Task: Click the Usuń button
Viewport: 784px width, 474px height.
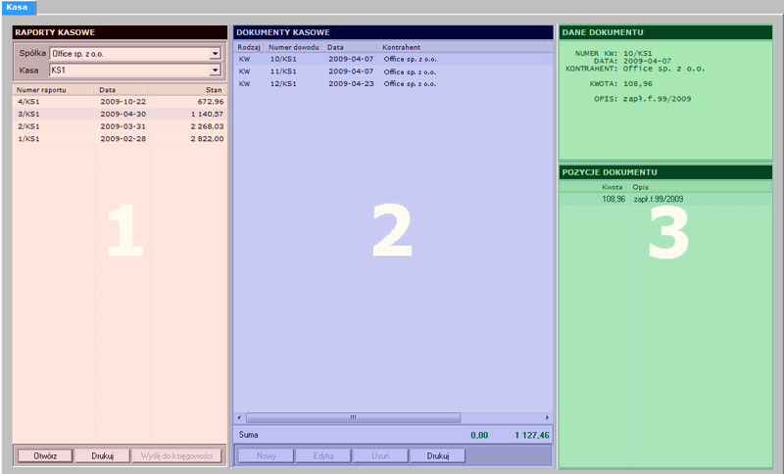Action: point(380,455)
